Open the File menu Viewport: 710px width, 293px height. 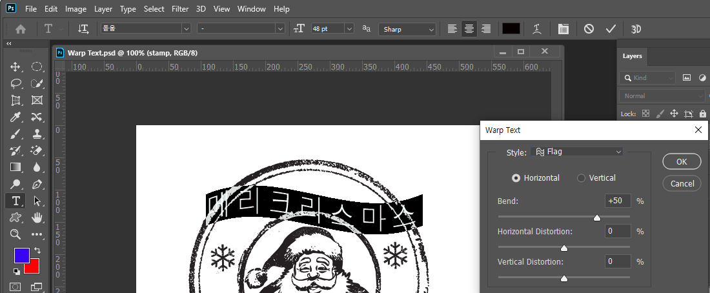point(31,8)
